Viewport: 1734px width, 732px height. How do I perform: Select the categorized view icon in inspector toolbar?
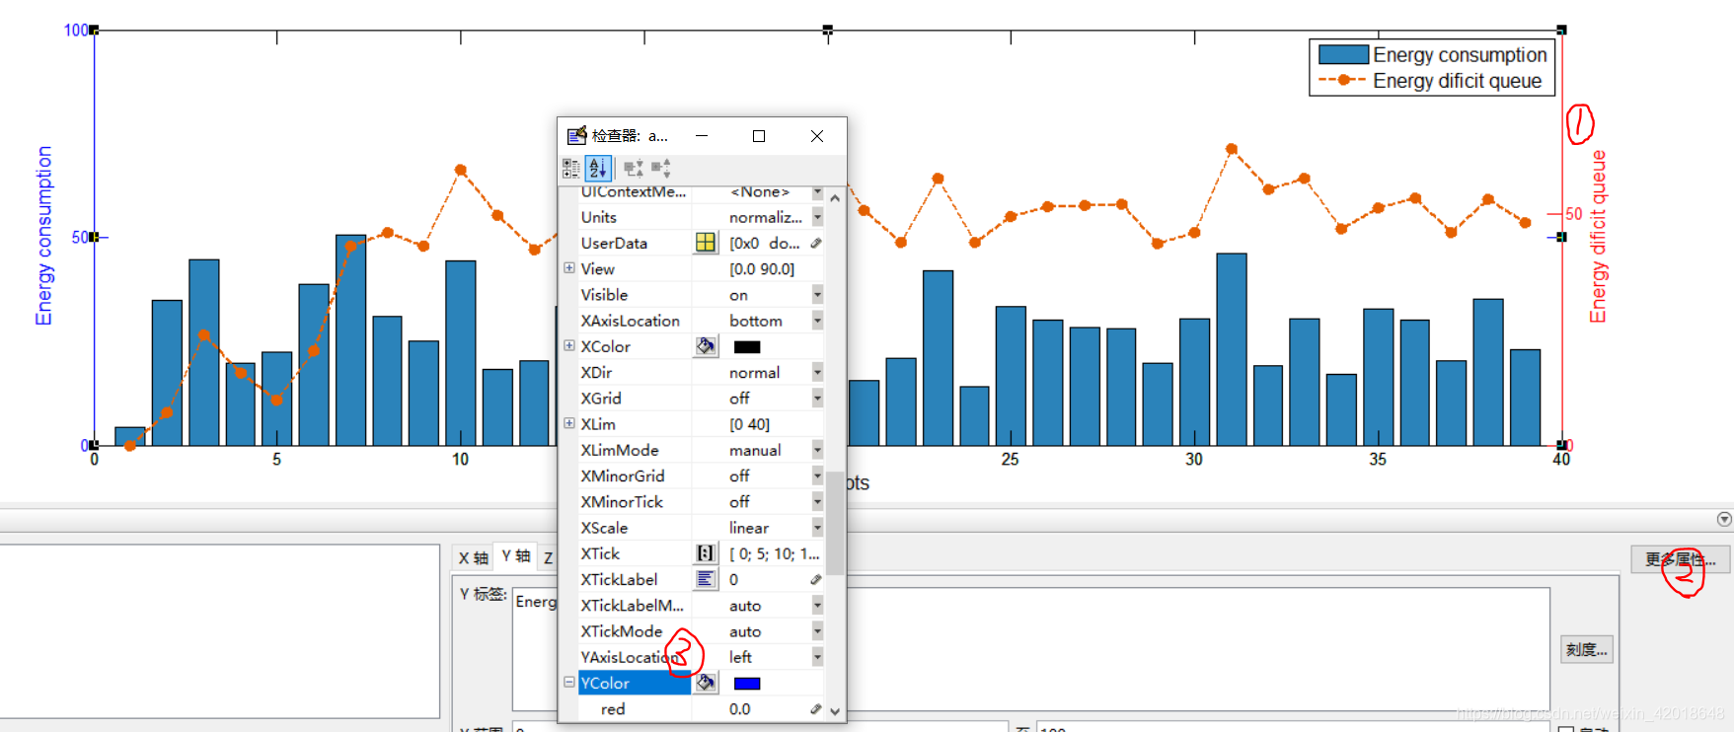pyautogui.click(x=571, y=169)
